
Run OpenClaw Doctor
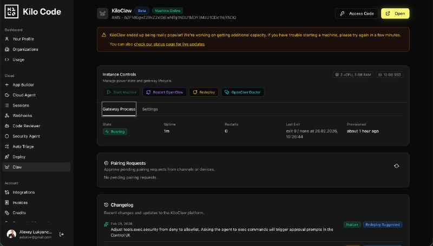(x=242, y=92)
